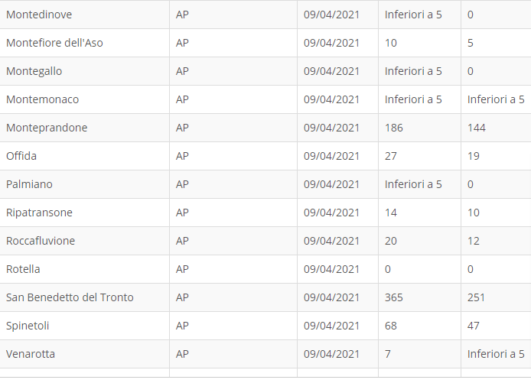Click value 20 in Roccafluvione row
This screenshot has height=383, width=531.
pos(391,241)
